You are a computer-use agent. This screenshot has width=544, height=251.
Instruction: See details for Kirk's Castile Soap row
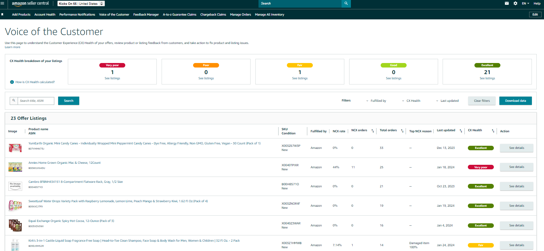click(x=516, y=245)
